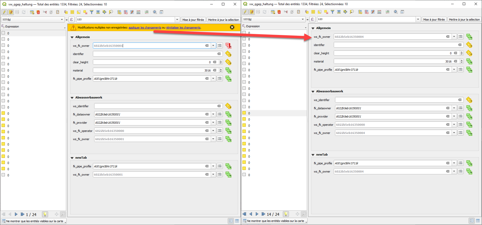482x225 pixels.
Task: Click actions magnifier icon in left window
Action: (155, 12)
